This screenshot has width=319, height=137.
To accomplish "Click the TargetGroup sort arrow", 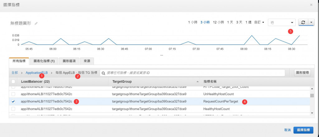I will tap(197, 82).
